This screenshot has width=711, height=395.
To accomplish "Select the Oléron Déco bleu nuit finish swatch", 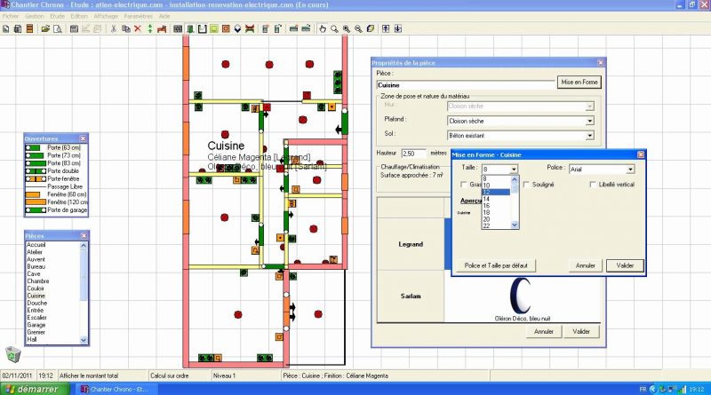I will tap(522, 296).
